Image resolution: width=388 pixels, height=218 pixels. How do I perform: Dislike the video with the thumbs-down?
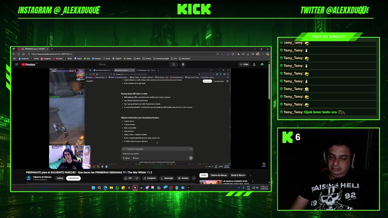click(x=137, y=178)
